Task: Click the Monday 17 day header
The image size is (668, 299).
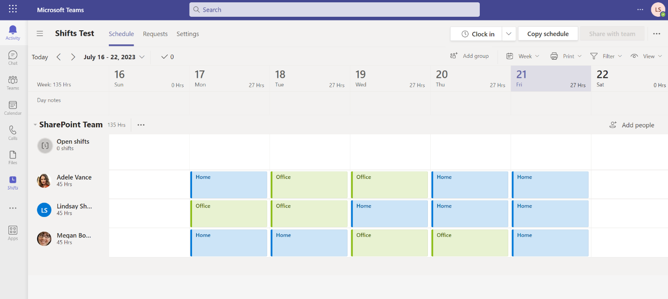Action: coord(229,78)
